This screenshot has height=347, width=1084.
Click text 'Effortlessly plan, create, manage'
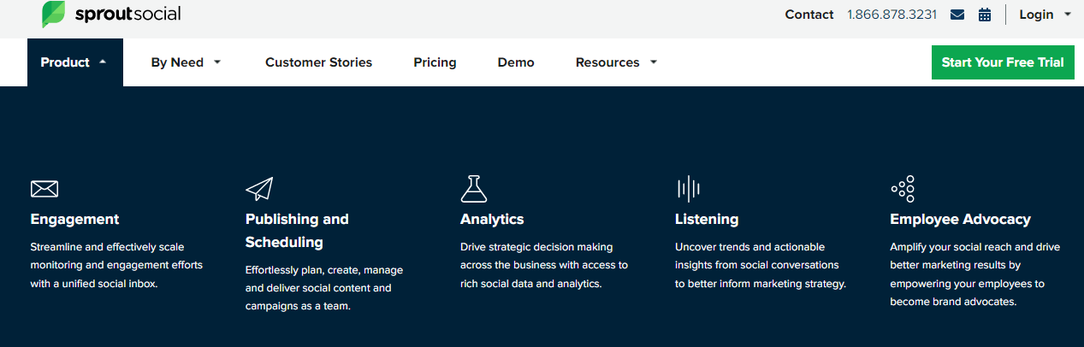point(324,270)
